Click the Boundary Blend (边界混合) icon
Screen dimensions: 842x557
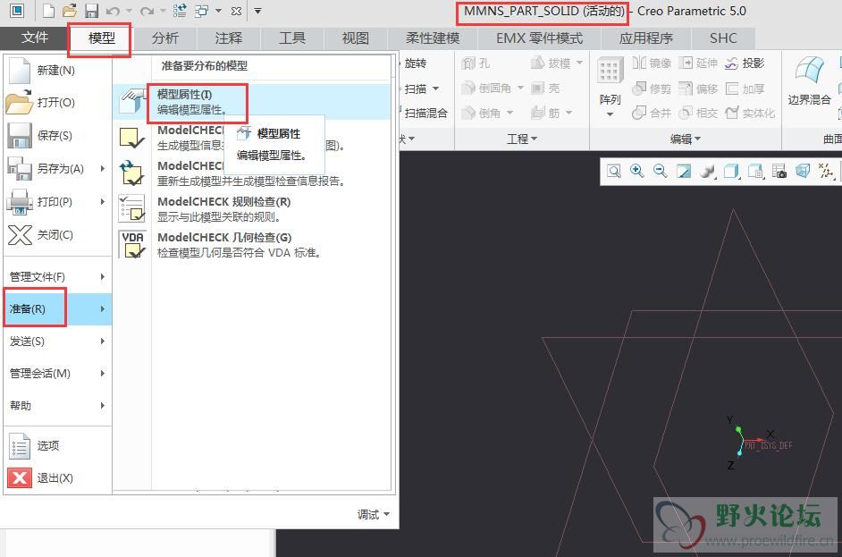click(809, 71)
